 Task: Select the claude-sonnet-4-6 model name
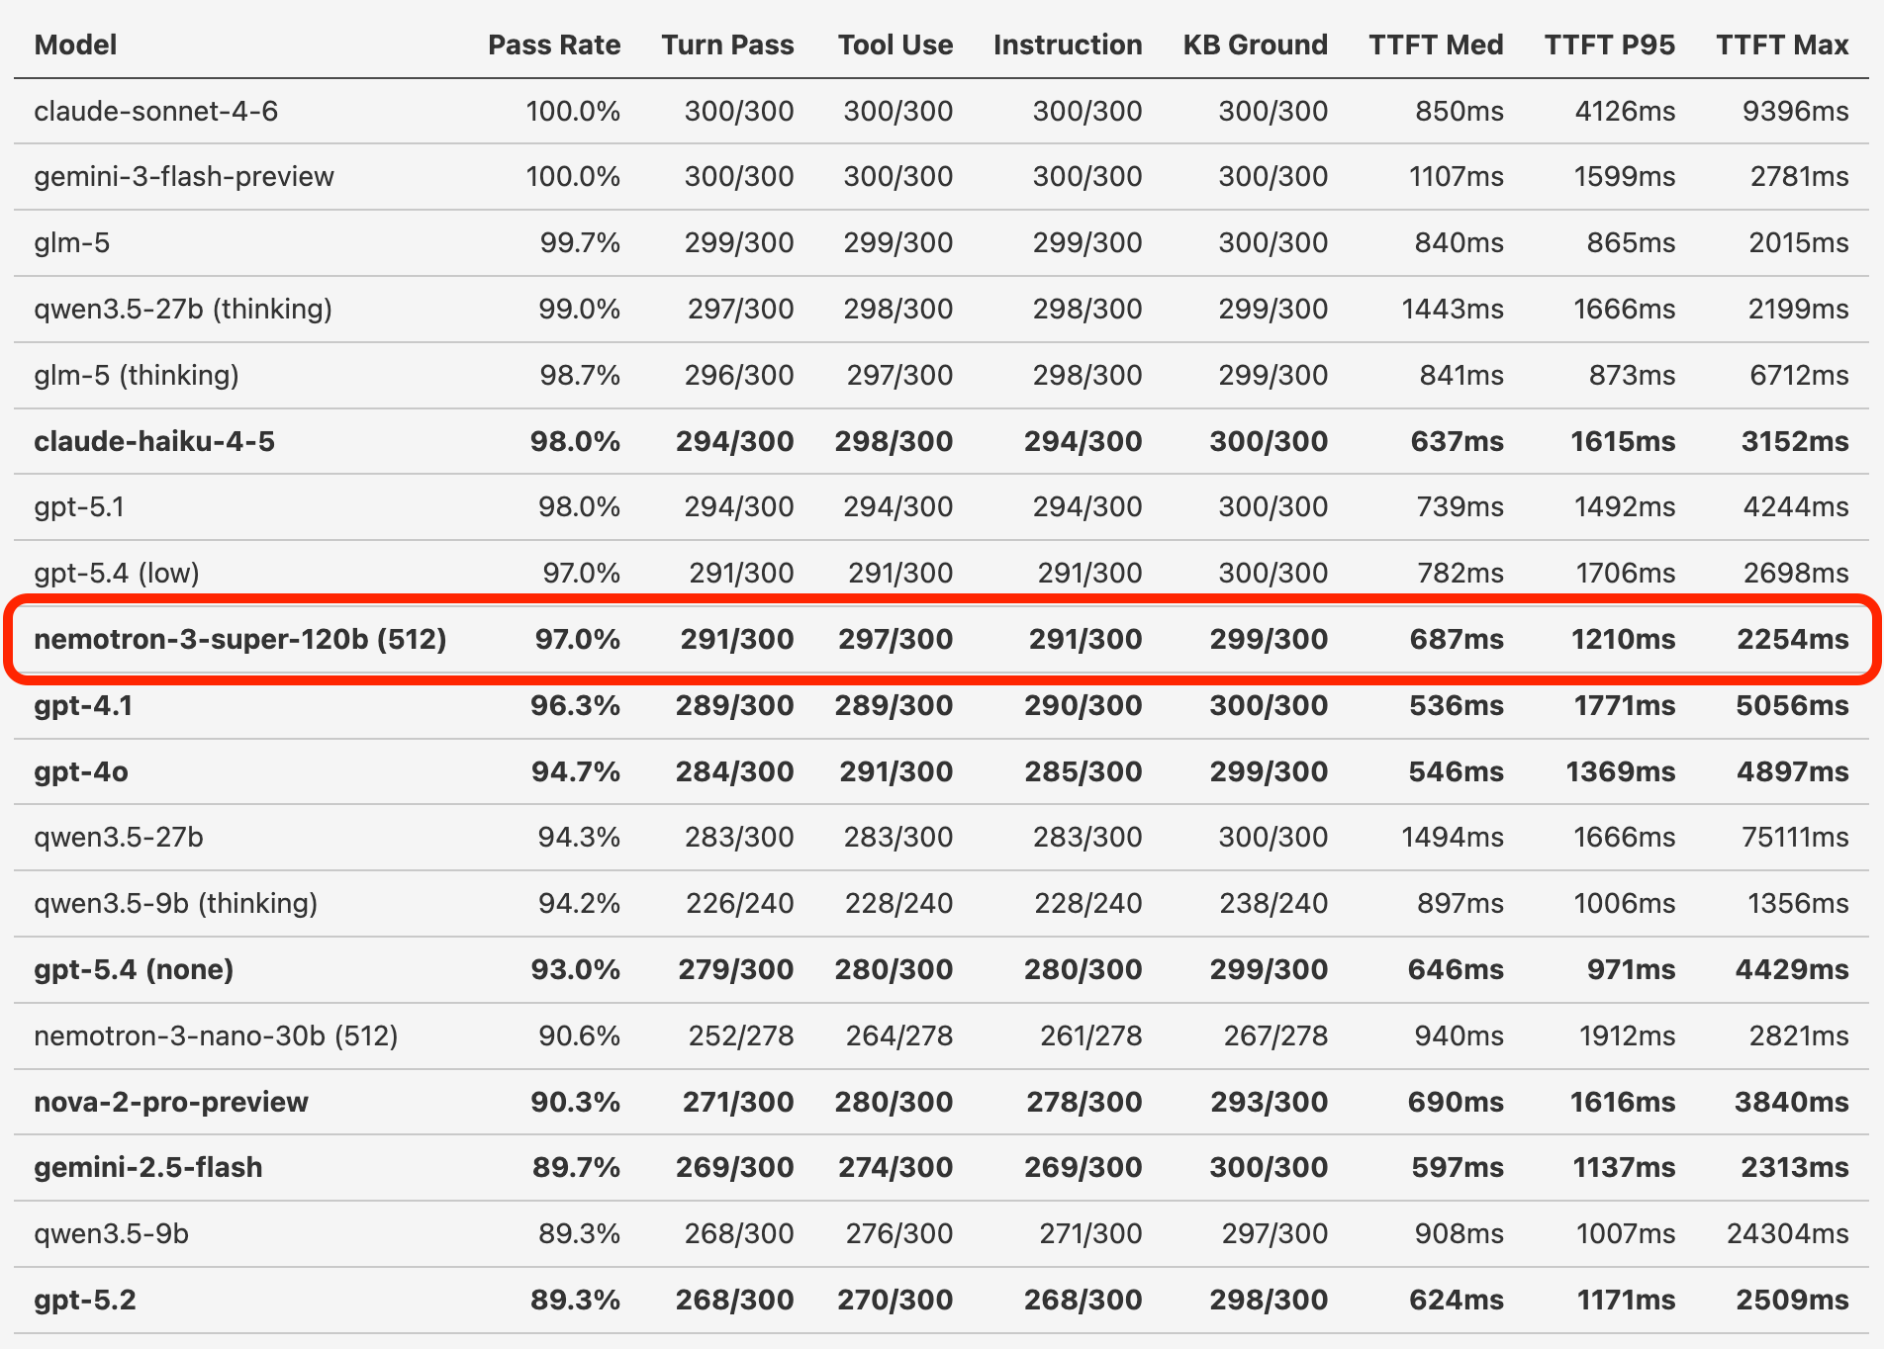(x=155, y=111)
